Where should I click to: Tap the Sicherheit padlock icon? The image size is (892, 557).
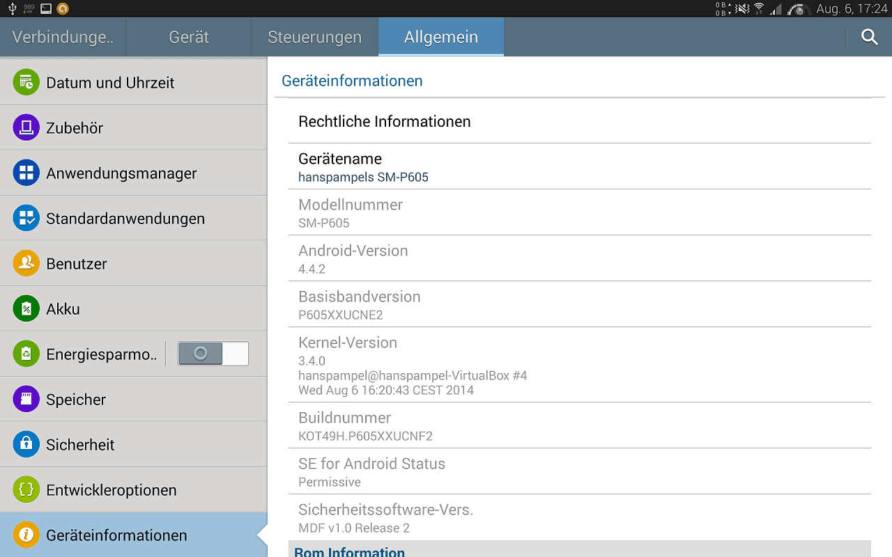click(x=26, y=444)
